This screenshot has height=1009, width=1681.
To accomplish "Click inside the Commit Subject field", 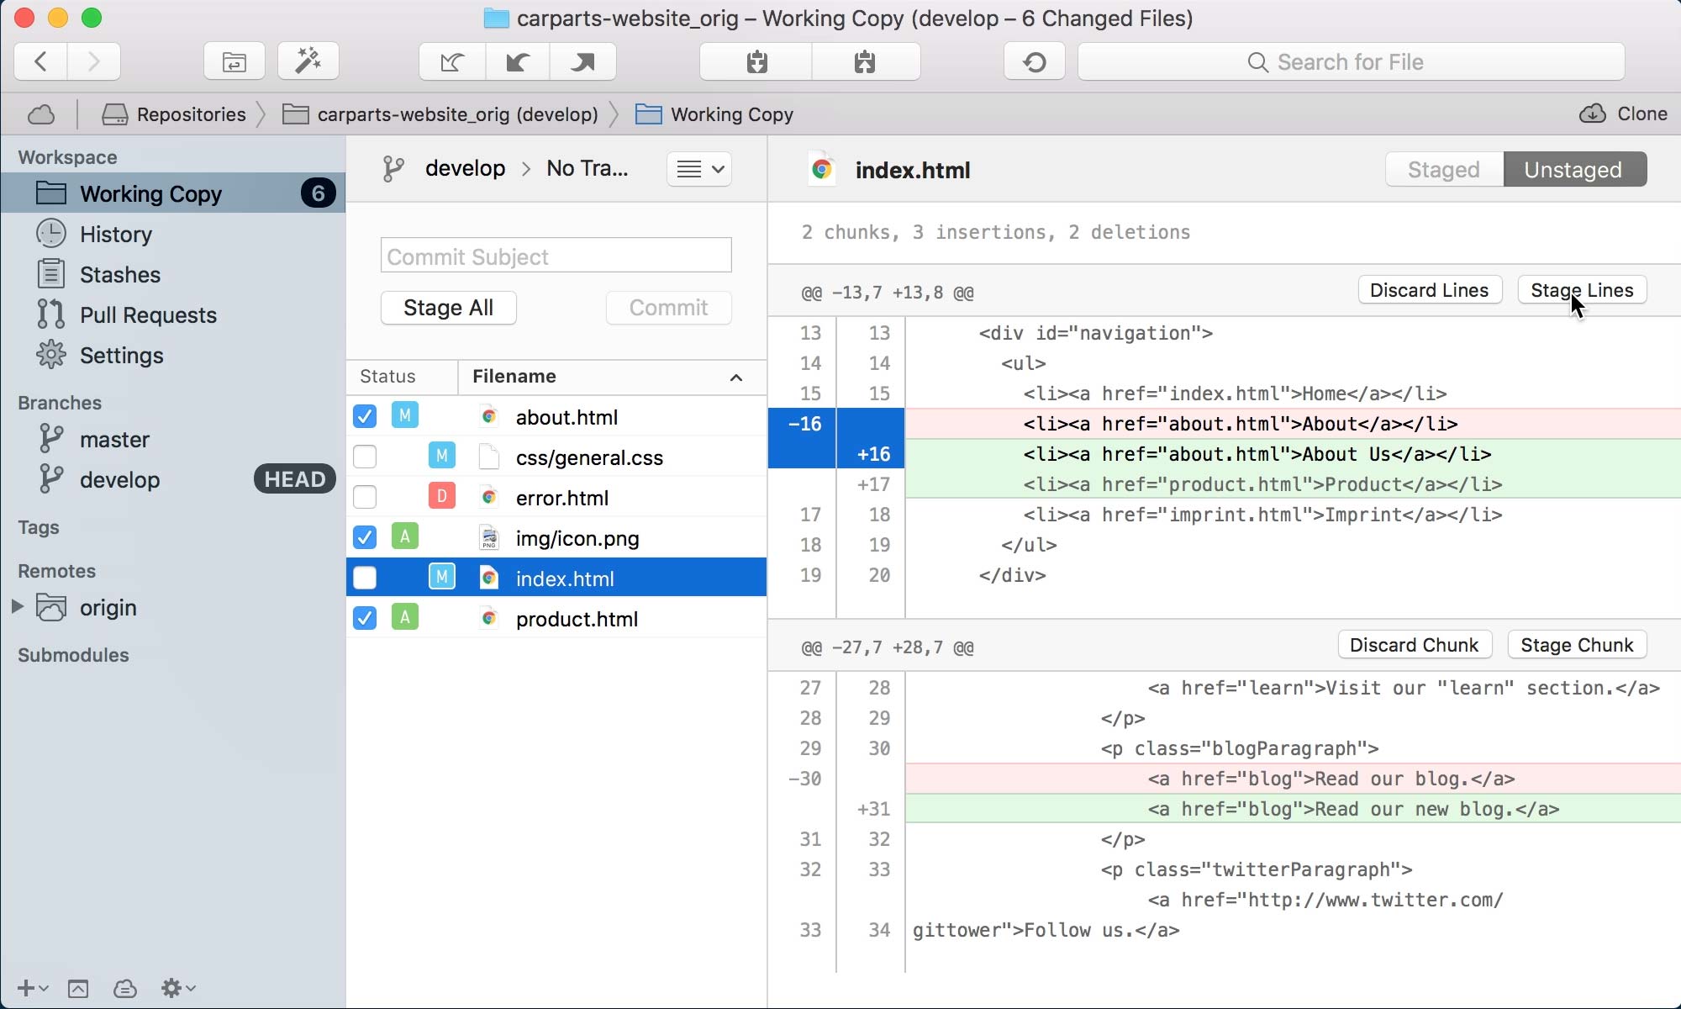I will pos(556,256).
